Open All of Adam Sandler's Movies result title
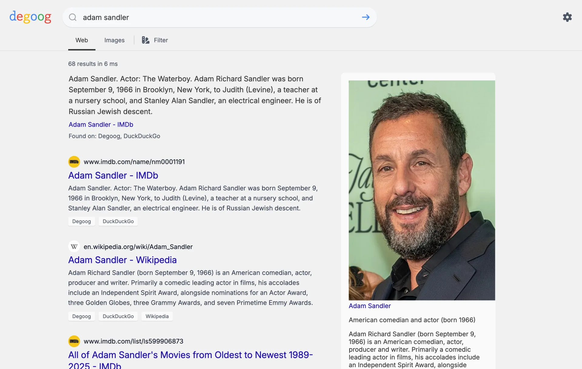The width and height of the screenshot is (582, 369). coord(190,360)
